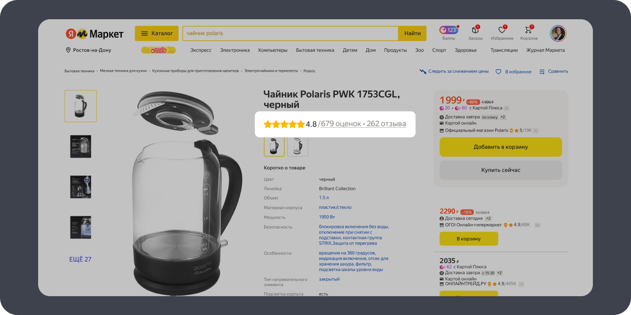Screen dimensions: 631x315
Task: Select the second kettle photo thumbnail
Action: coord(81,146)
